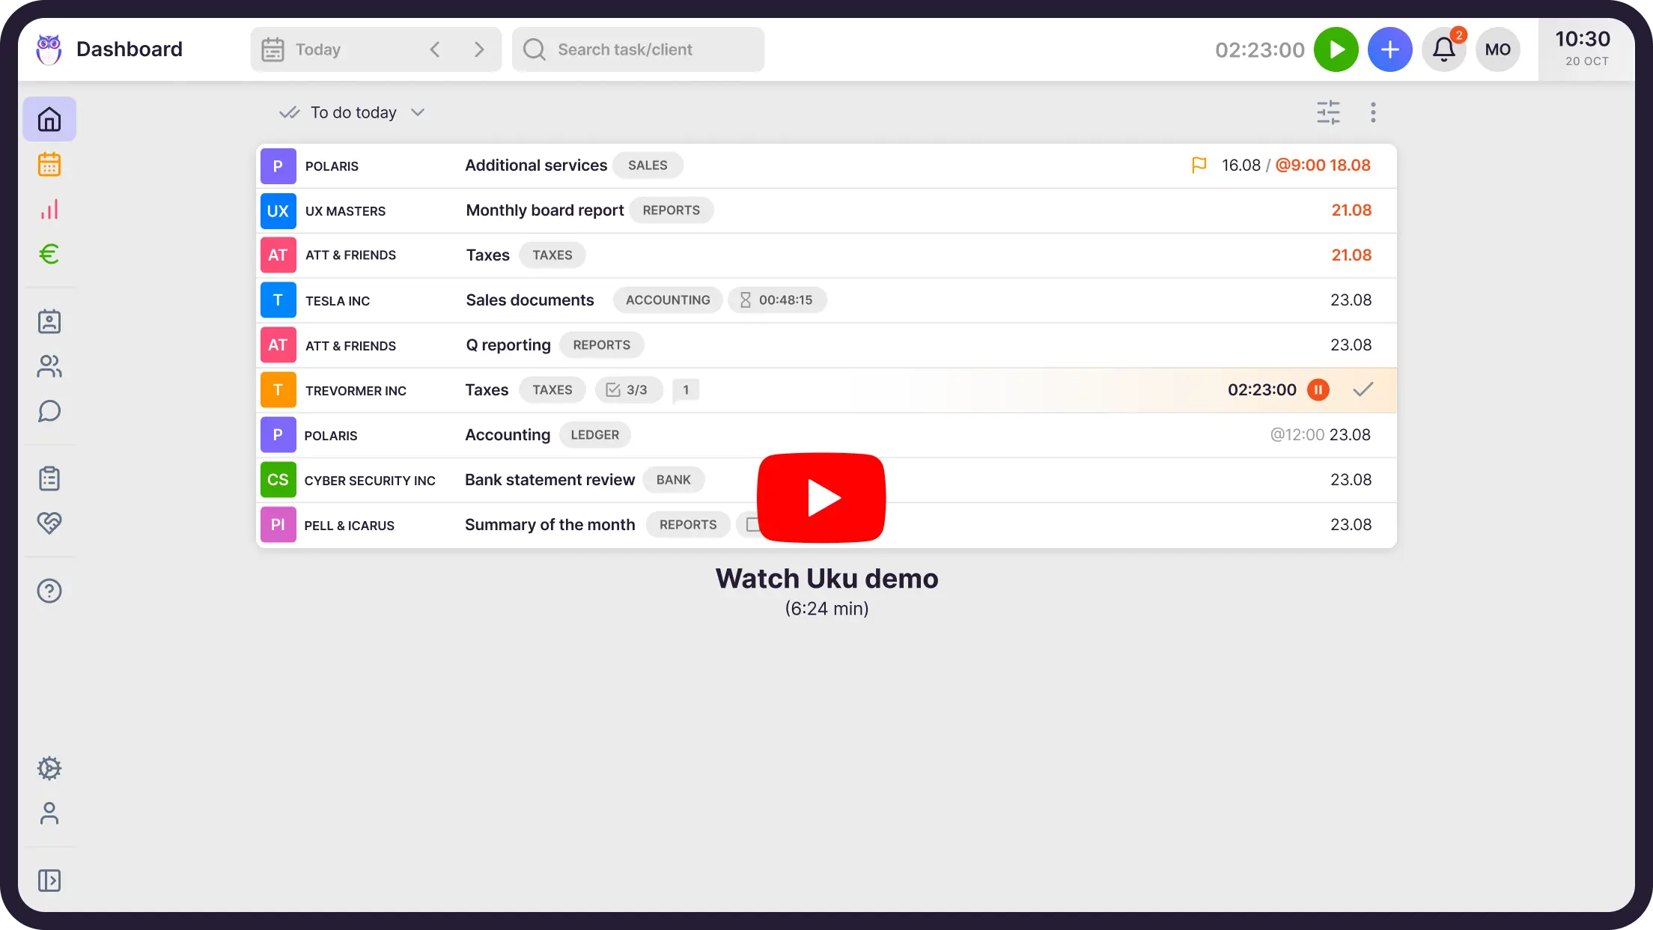Open the settings gear icon

[49, 768]
